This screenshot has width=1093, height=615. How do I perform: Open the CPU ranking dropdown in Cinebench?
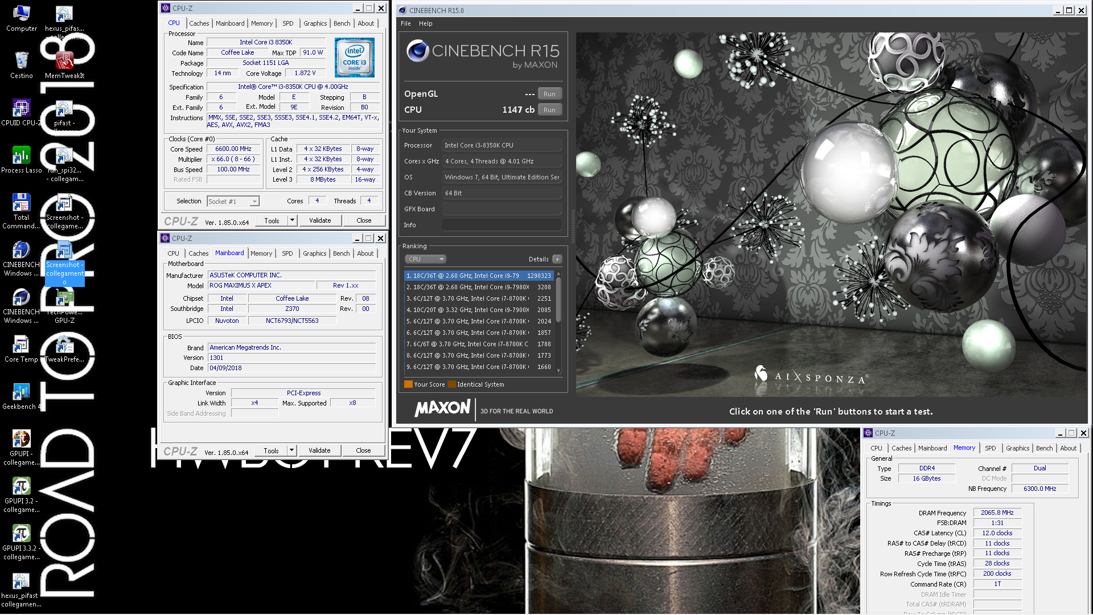425,259
